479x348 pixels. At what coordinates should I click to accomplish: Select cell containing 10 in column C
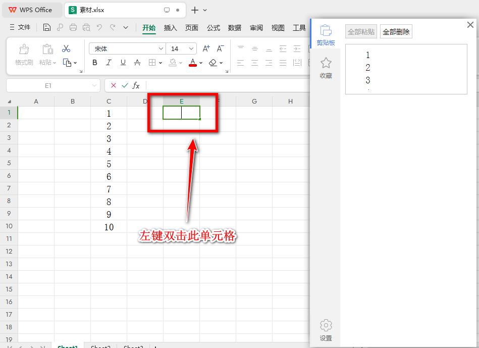(x=109, y=227)
